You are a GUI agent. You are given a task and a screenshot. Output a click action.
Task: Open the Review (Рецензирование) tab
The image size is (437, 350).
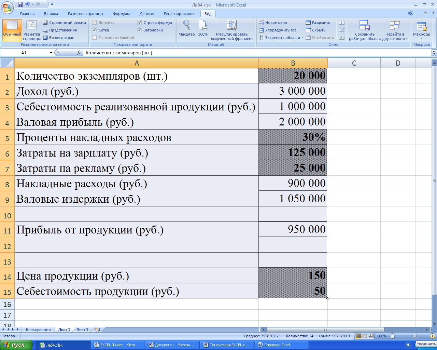179,14
